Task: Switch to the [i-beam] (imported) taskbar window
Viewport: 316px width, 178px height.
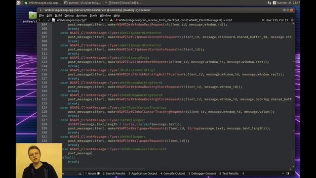Action: point(123,3)
